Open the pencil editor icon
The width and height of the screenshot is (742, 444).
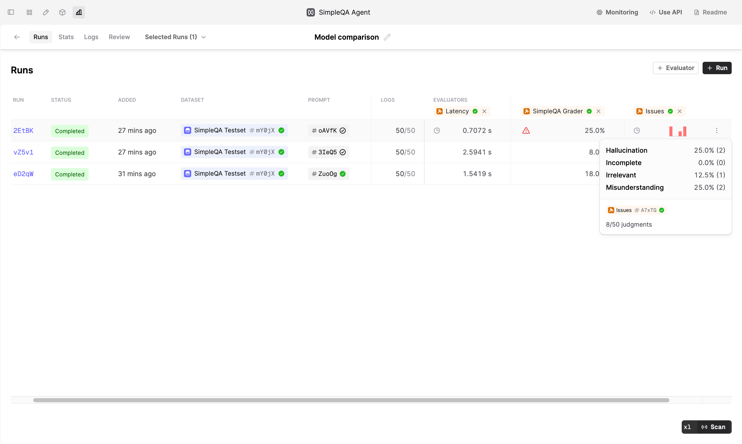(x=46, y=12)
